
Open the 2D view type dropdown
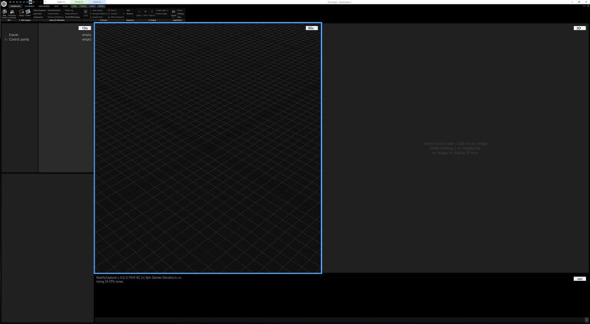579,28
